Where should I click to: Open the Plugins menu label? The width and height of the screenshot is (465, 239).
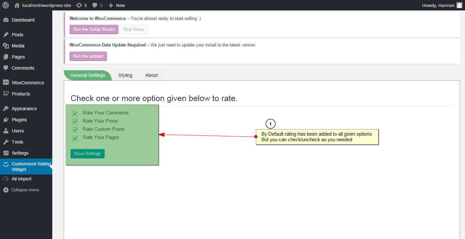pyautogui.click(x=19, y=120)
